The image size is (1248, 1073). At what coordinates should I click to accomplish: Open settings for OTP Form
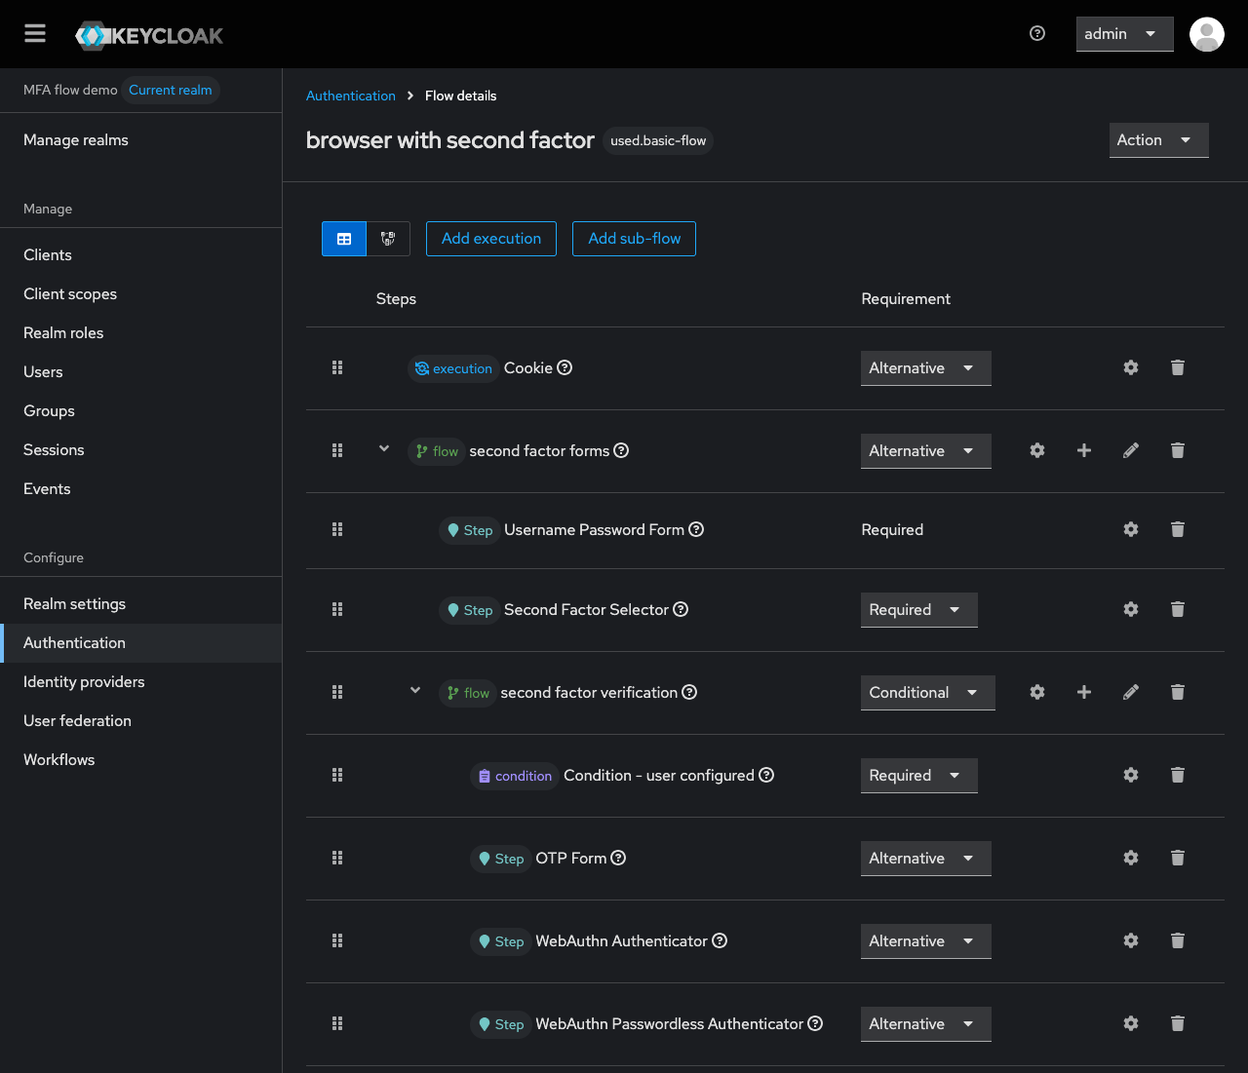pos(1131,858)
